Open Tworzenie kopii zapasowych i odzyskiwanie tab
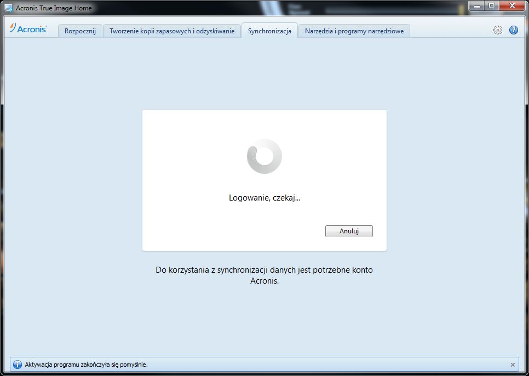529x376 pixels. pyautogui.click(x=172, y=31)
